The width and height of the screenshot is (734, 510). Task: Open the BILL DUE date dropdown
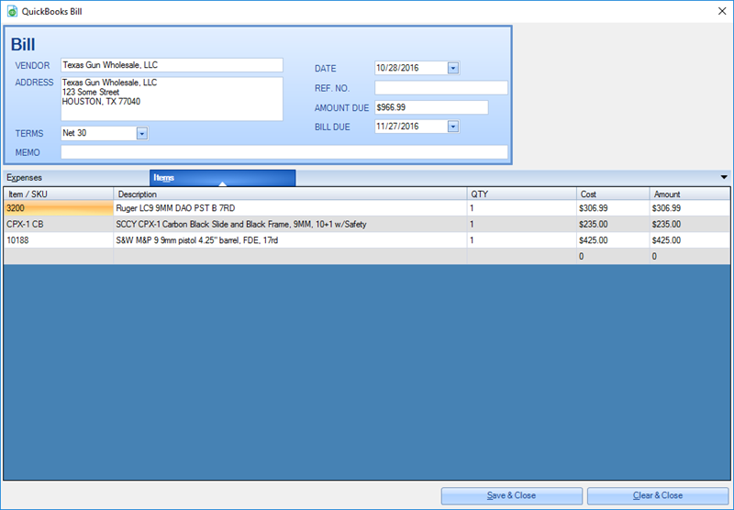[452, 127]
